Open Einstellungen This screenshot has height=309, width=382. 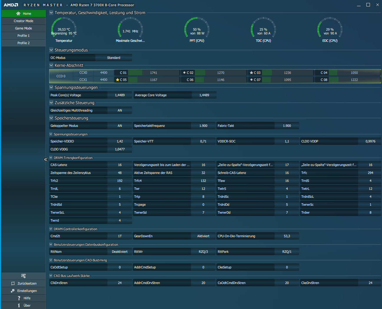point(24,291)
